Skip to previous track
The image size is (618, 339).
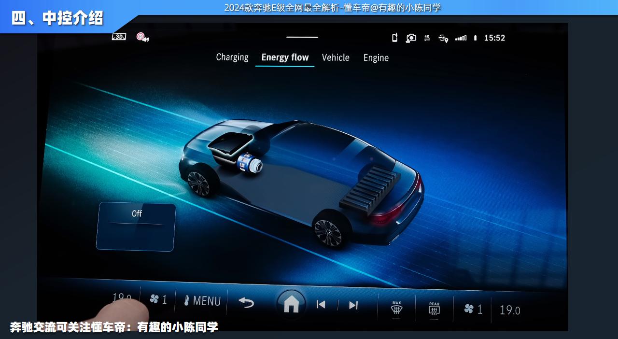click(321, 305)
